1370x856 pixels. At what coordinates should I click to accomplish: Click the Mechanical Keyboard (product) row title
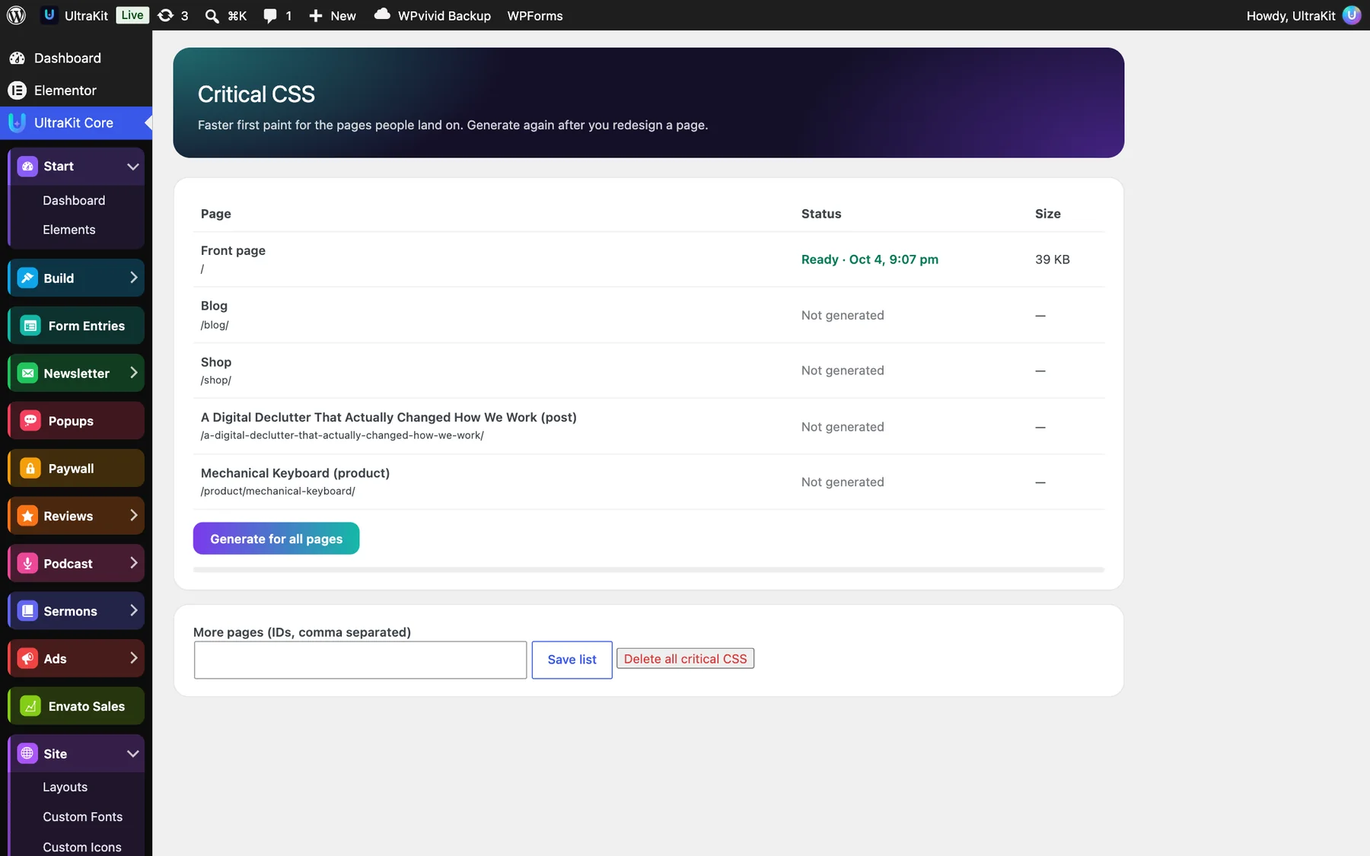[x=295, y=473]
